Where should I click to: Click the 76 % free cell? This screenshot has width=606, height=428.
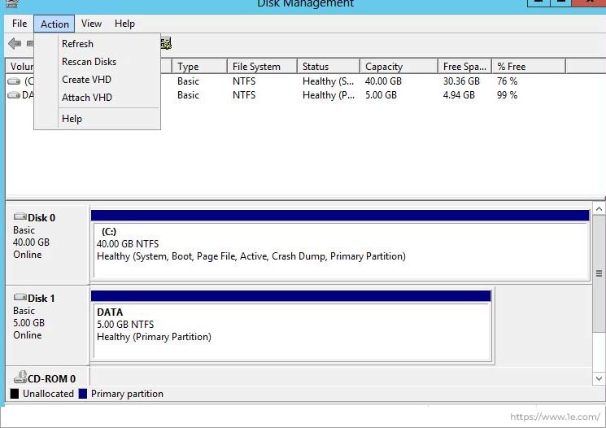pos(507,81)
